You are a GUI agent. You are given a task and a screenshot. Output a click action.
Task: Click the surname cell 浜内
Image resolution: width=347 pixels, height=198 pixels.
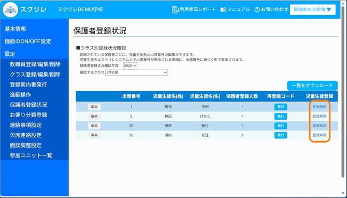tap(168, 135)
